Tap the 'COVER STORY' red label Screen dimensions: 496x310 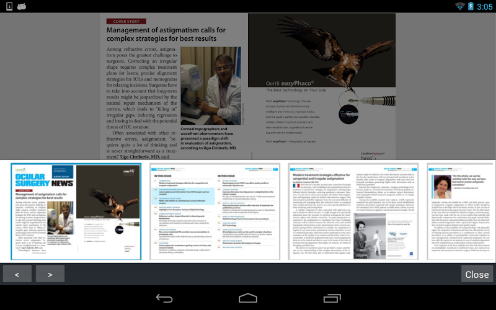[126, 21]
